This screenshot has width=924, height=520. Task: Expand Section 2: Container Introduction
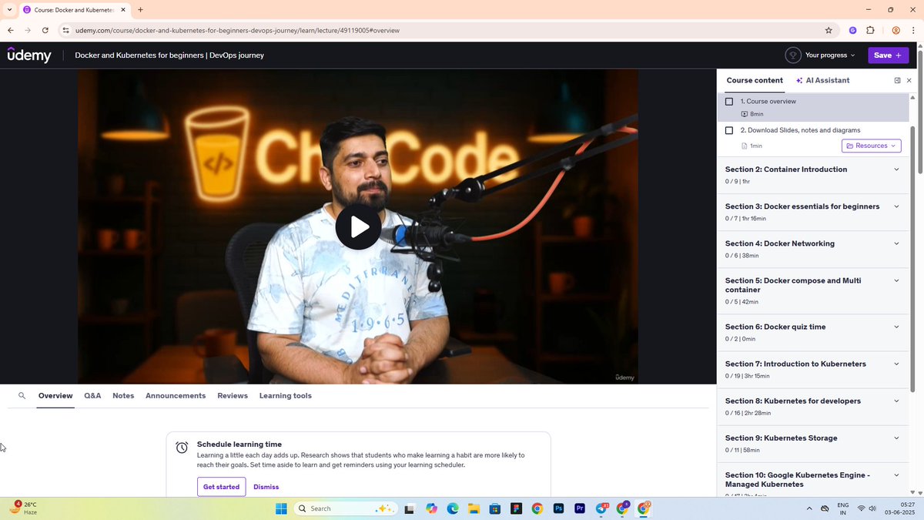pyautogui.click(x=813, y=175)
